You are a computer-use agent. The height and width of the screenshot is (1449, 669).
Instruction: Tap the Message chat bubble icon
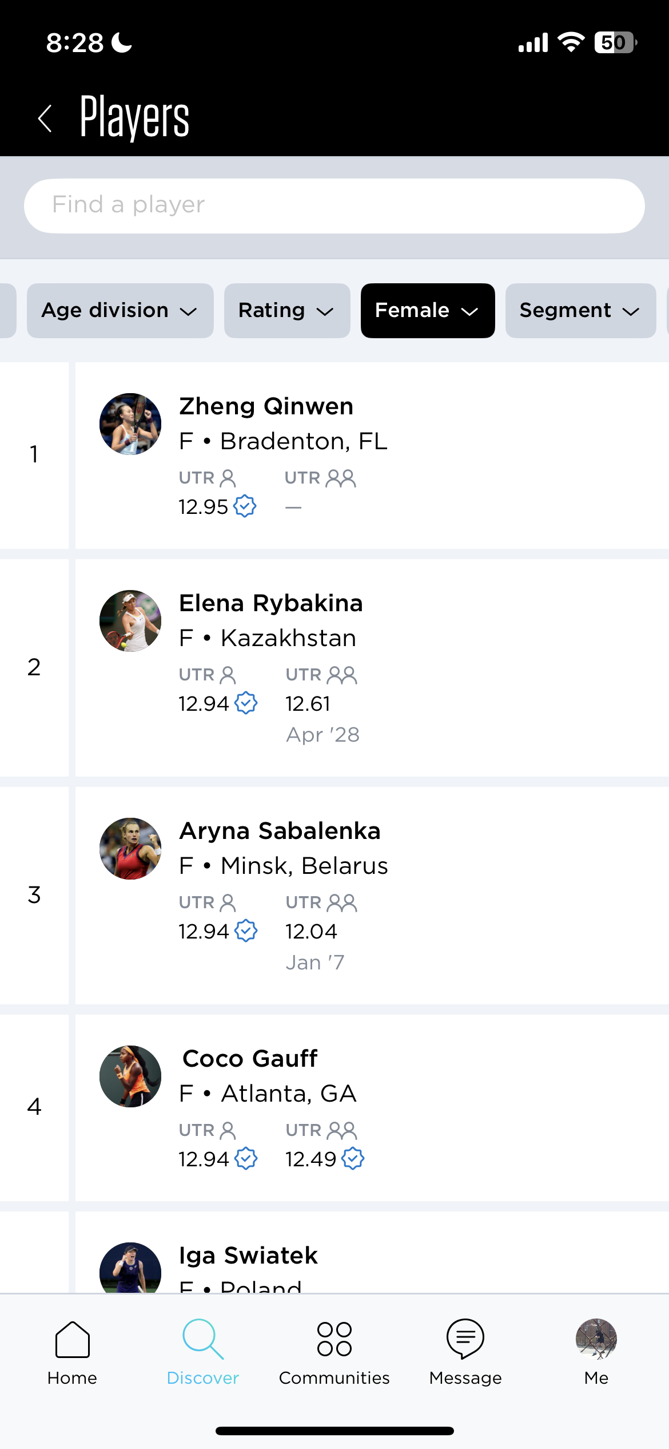click(465, 1339)
